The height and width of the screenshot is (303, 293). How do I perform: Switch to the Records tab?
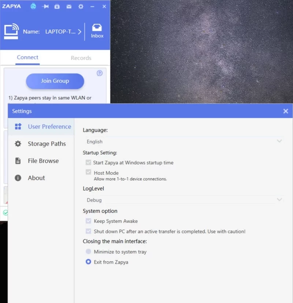pos(81,58)
